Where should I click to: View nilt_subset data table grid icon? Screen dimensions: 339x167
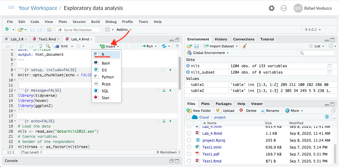point(330,72)
